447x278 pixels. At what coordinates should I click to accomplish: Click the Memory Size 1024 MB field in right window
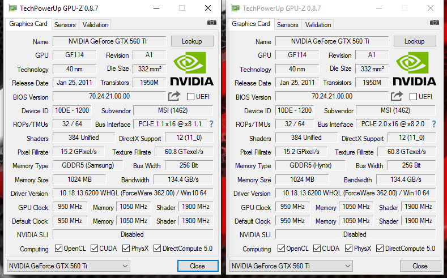coord(302,179)
